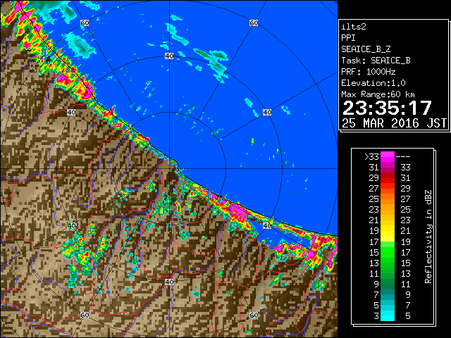
Task: Select the 'Task: SEAICE_B' line
Action: pyautogui.click(x=376, y=61)
